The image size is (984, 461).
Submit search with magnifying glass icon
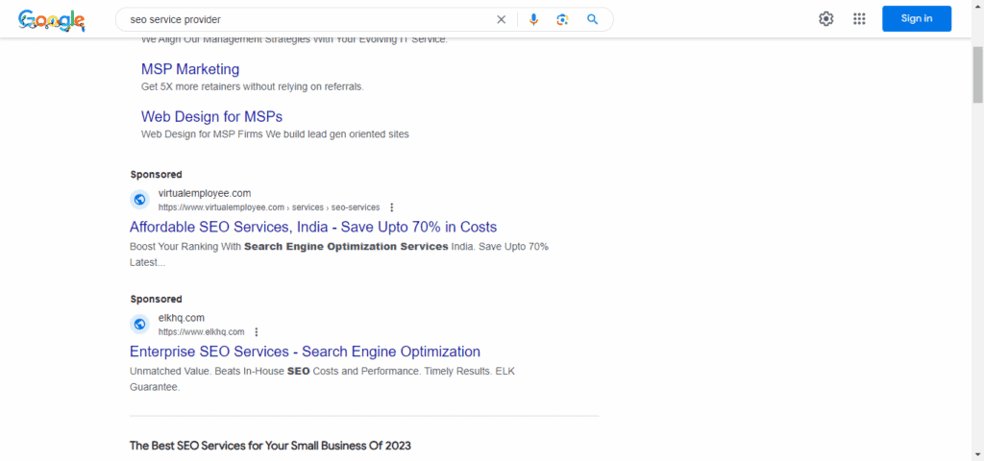(x=592, y=19)
